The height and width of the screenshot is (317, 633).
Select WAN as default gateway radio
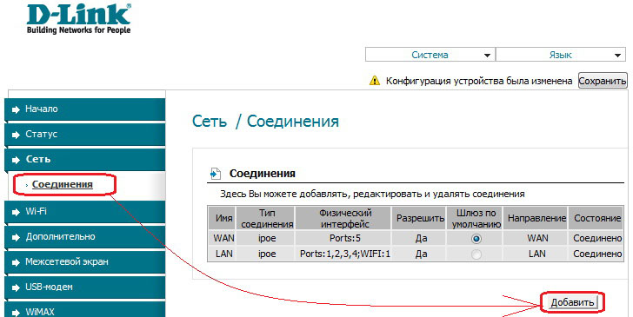tap(476, 239)
